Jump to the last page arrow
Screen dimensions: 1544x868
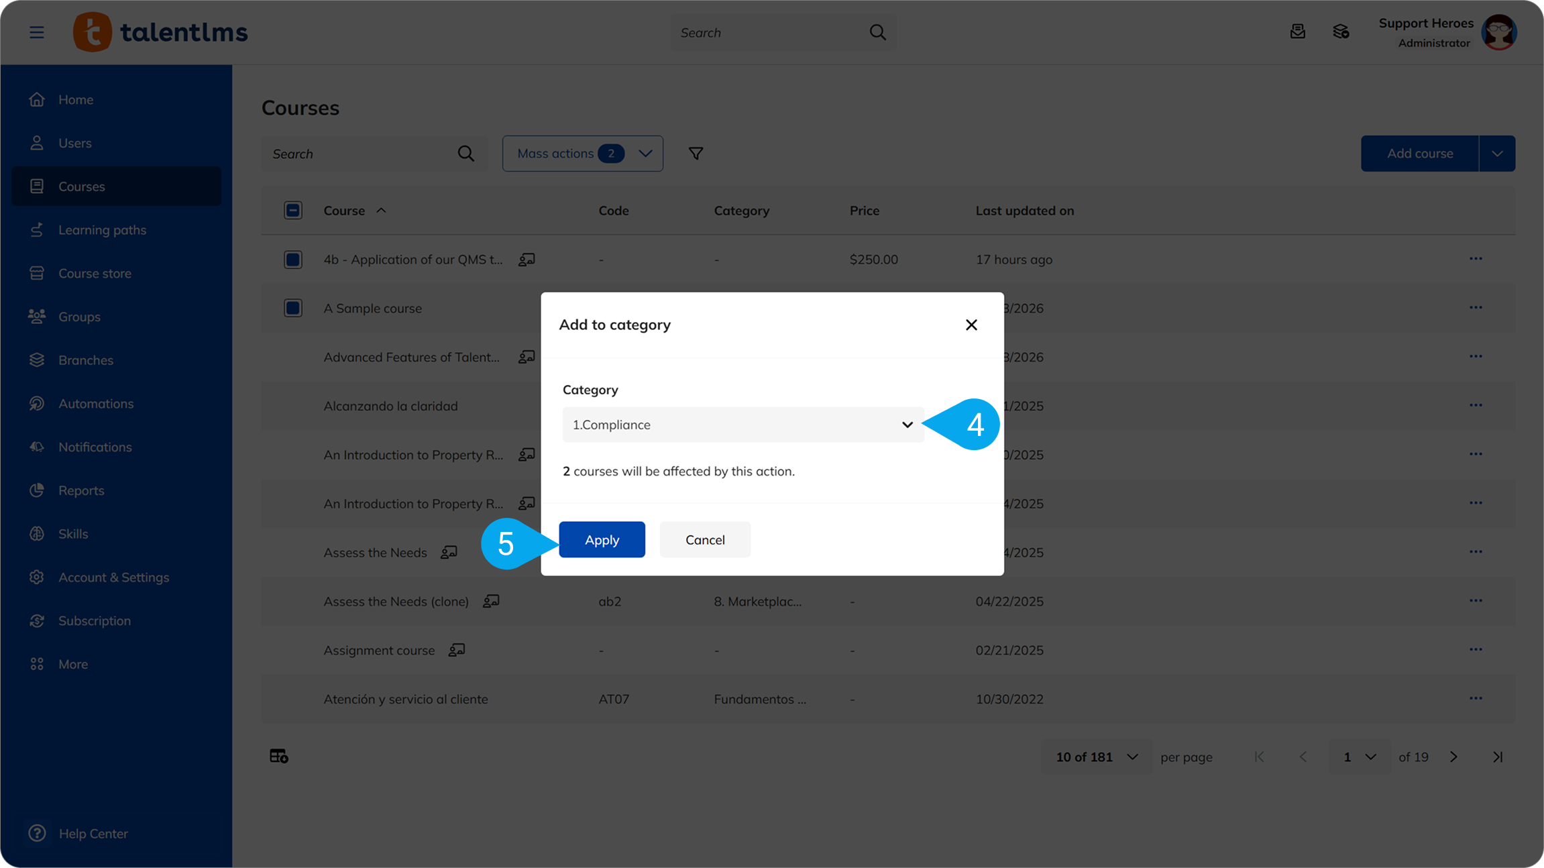(1498, 757)
